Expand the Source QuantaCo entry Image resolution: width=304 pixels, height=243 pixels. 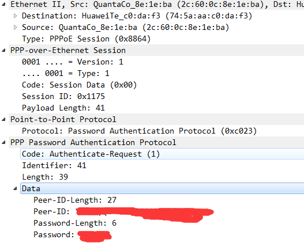click(x=16, y=28)
